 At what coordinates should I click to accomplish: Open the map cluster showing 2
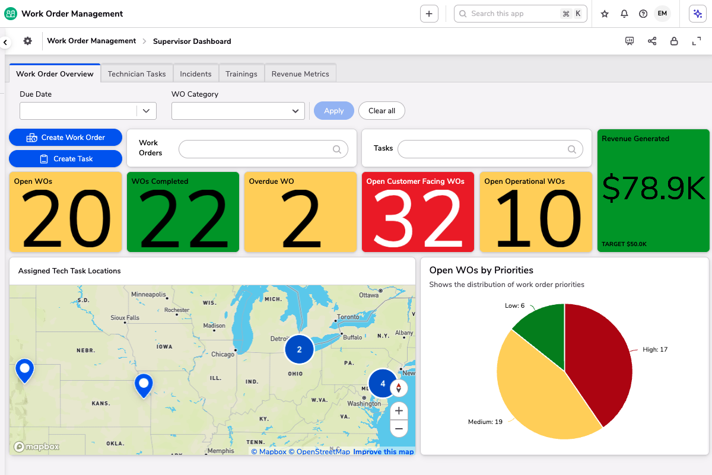(x=299, y=349)
